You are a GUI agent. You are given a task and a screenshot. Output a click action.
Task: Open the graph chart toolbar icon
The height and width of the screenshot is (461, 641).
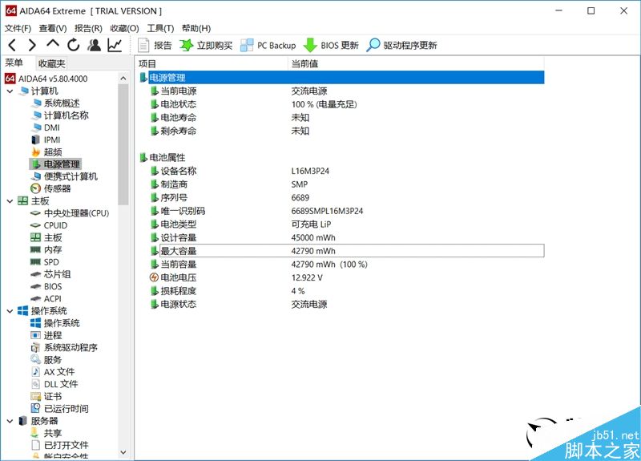(x=115, y=45)
